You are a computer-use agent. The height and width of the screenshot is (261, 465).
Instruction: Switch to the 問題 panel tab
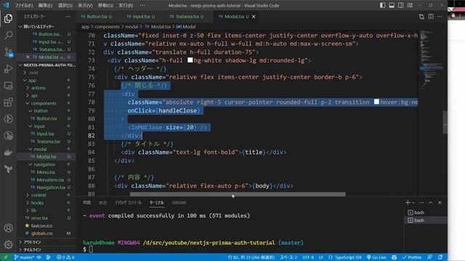pyautogui.click(x=86, y=203)
